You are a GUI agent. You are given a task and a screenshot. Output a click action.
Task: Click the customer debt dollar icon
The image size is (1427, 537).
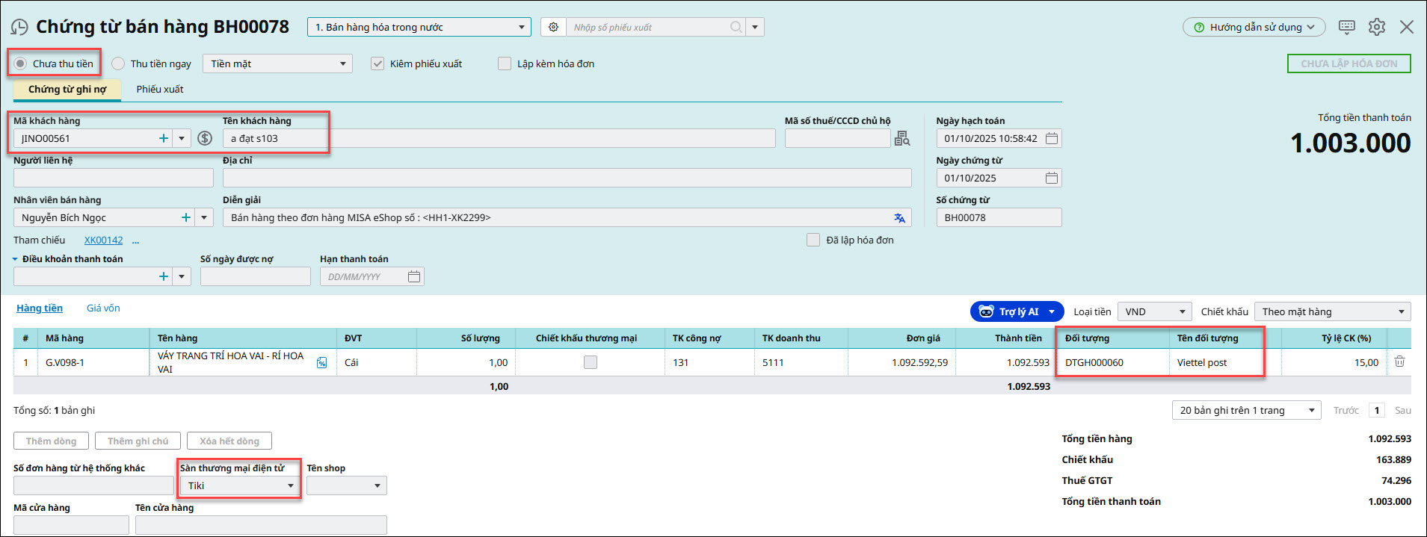(x=205, y=138)
